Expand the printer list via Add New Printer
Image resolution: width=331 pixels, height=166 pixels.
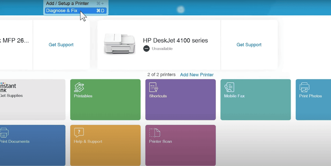[x=197, y=75]
